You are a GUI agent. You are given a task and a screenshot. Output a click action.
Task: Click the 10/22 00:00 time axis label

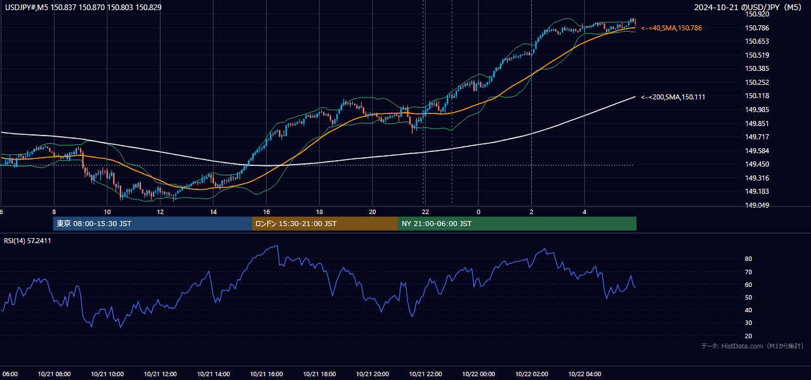tap(478, 374)
